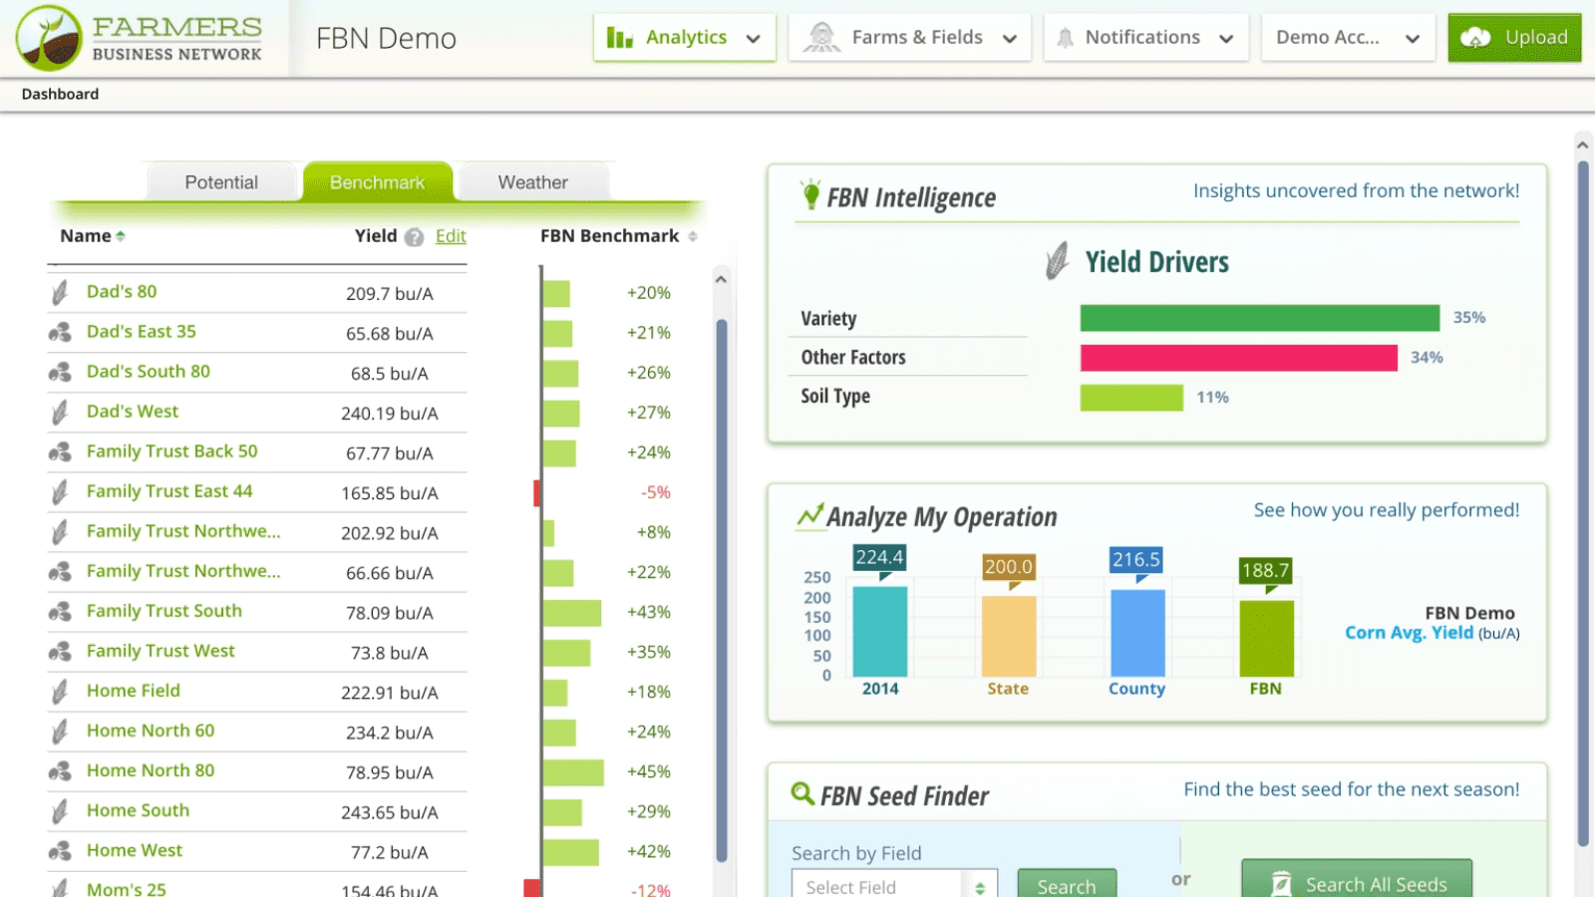Click the soybean icon beside Family Trust West

pyautogui.click(x=60, y=651)
